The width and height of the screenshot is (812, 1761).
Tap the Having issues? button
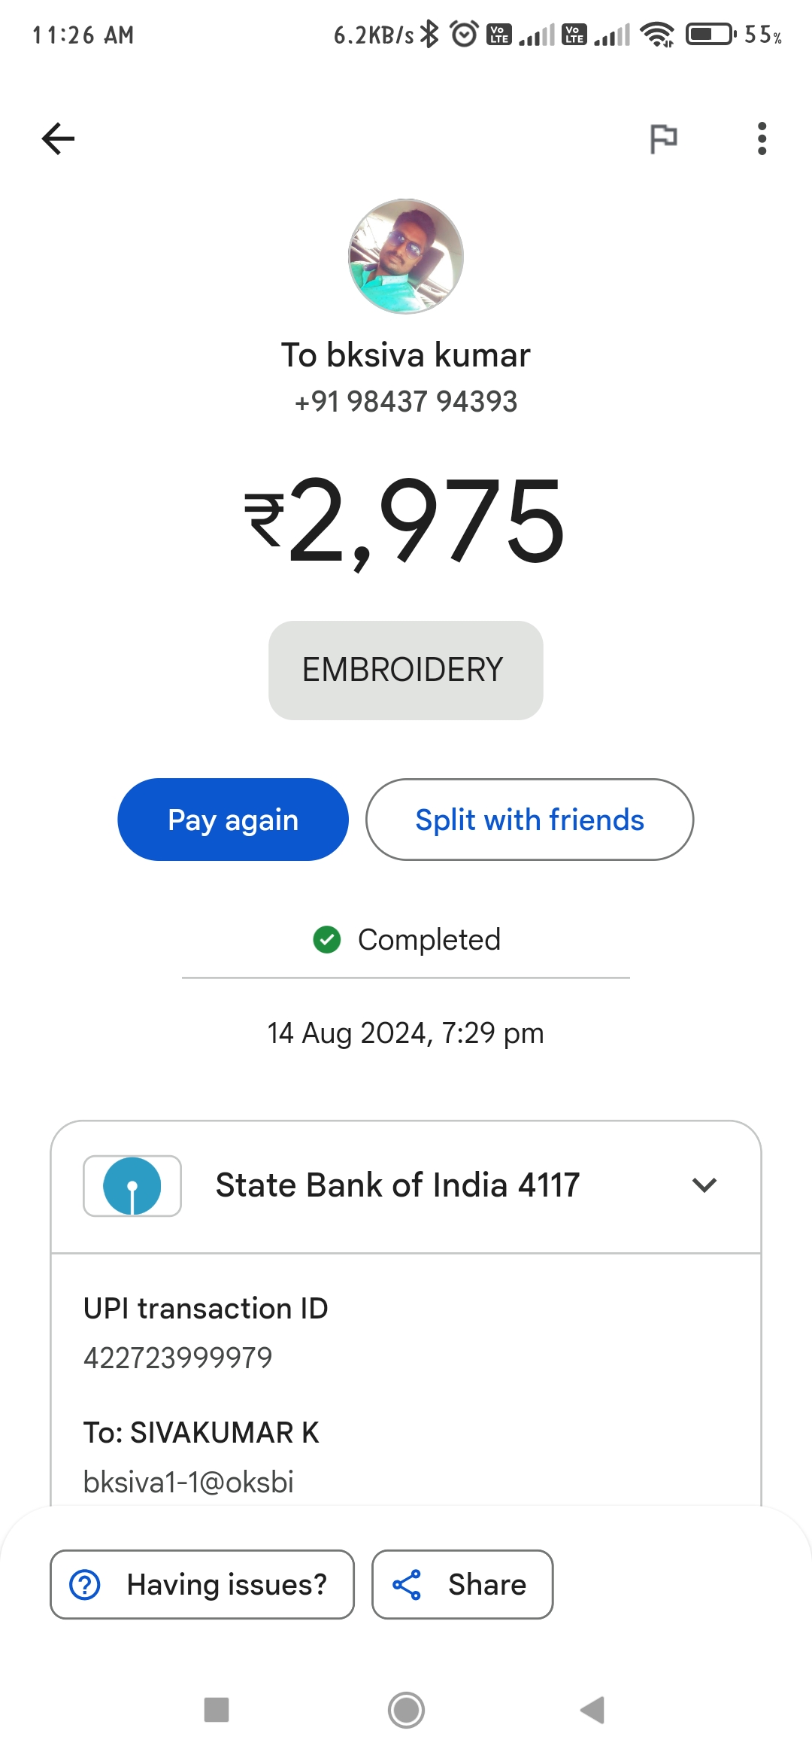coord(202,1584)
